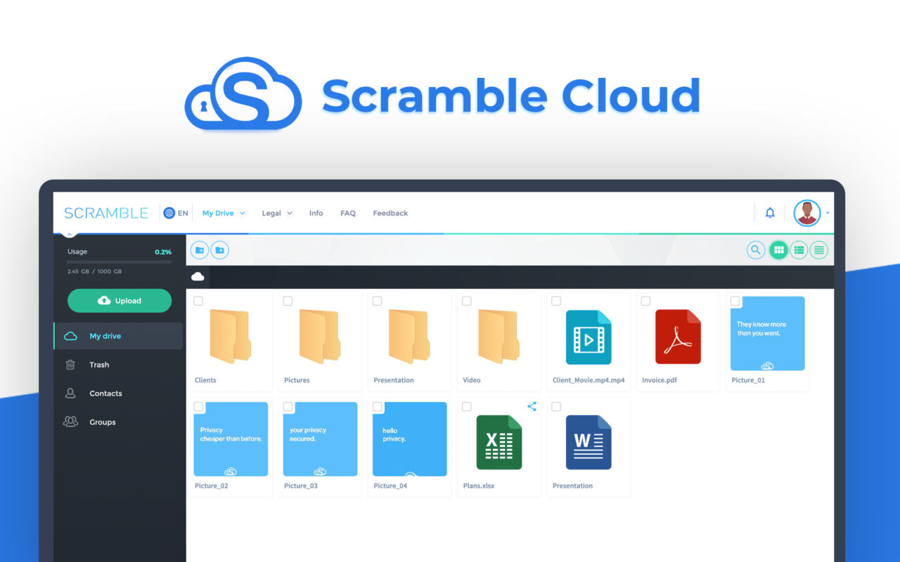Open Trash from the sidebar label
Screen dimensions: 900x562
(99, 365)
